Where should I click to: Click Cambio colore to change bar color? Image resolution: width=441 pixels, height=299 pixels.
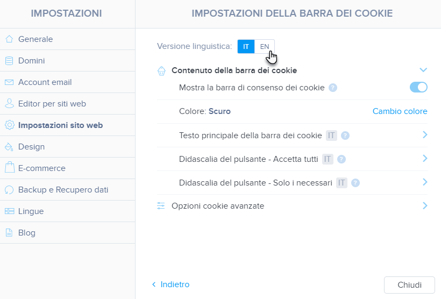(x=400, y=111)
